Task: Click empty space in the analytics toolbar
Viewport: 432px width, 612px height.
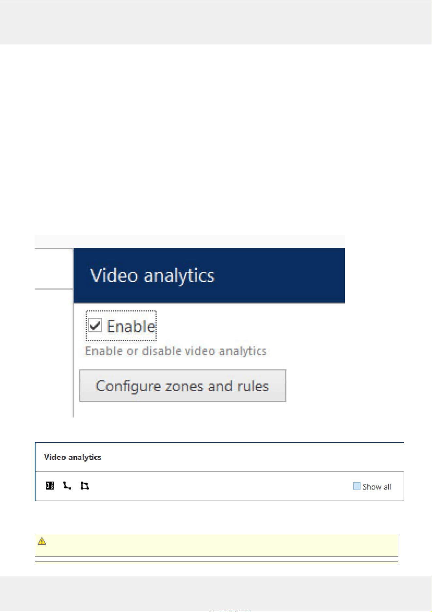Action: click(x=219, y=486)
